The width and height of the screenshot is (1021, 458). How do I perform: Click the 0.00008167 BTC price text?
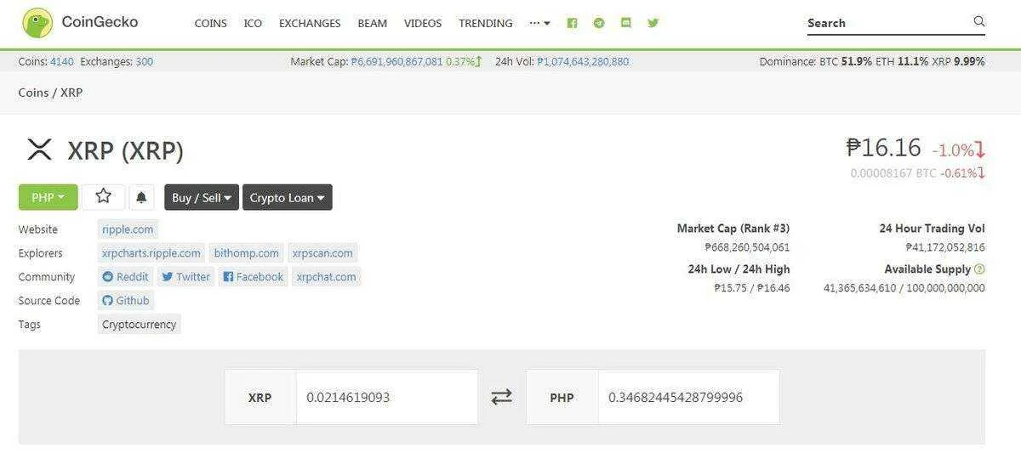(x=893, y=173)
